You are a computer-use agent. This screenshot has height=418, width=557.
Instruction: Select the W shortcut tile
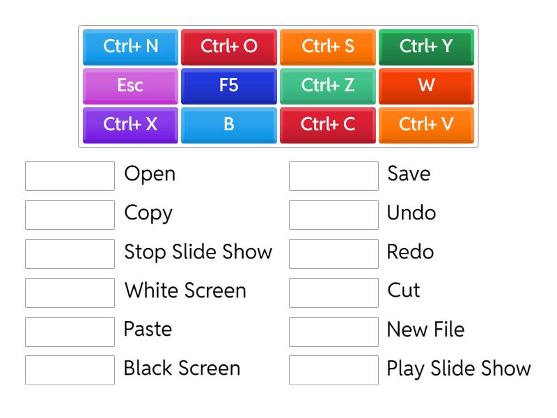pos(426,86)
